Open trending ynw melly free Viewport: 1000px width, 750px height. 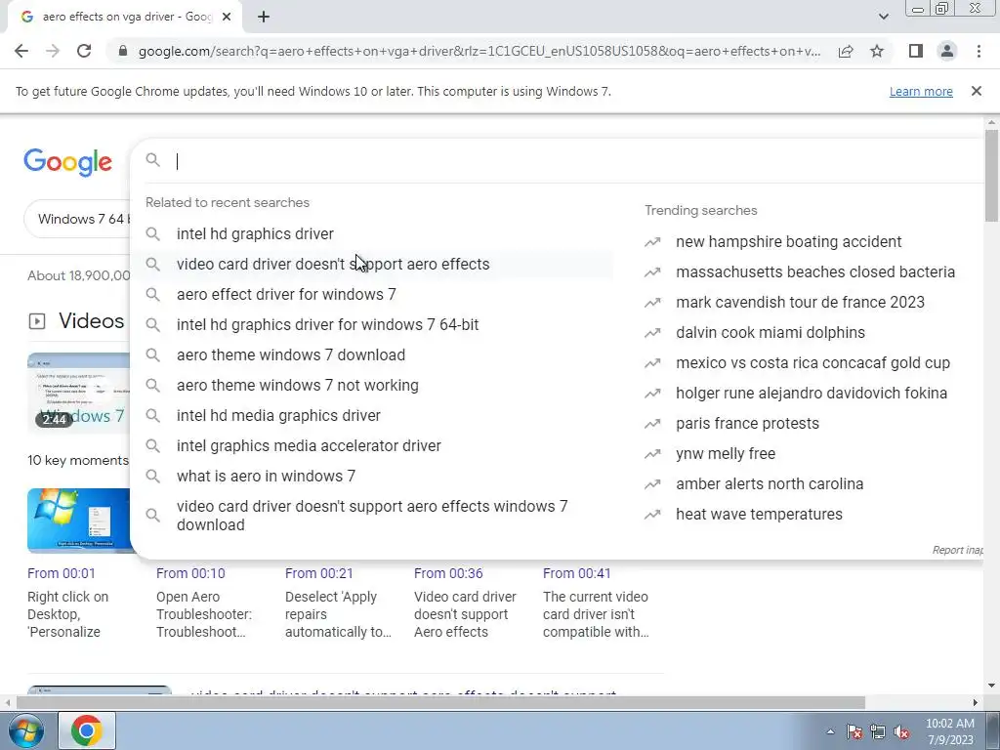(726, 454)
